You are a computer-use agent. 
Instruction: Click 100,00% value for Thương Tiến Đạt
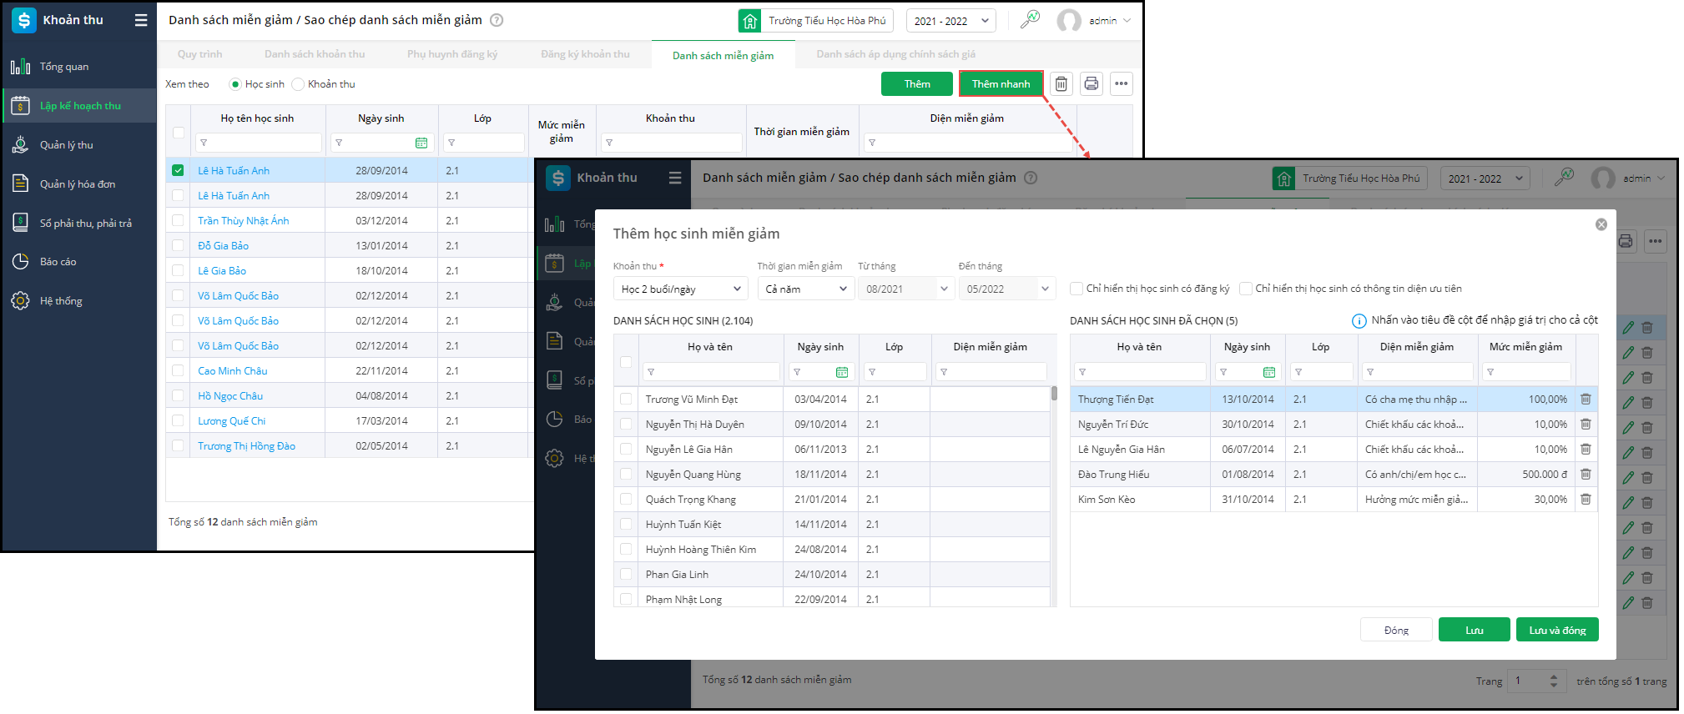click(1548, 400)
